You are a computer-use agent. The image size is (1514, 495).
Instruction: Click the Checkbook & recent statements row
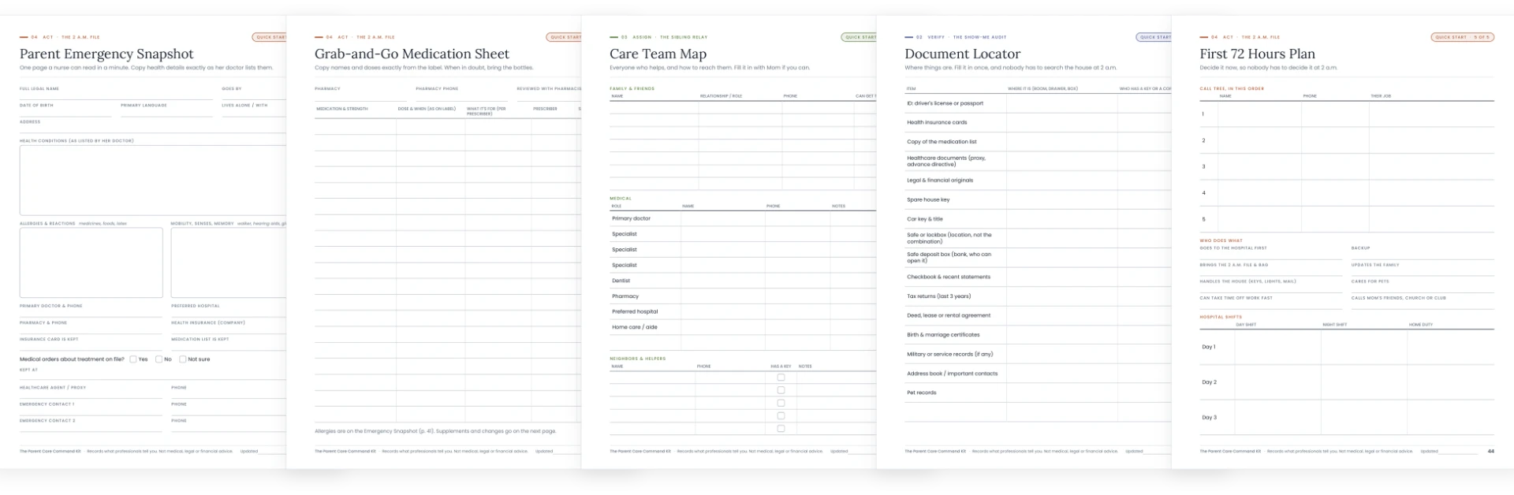[1038, 277]
